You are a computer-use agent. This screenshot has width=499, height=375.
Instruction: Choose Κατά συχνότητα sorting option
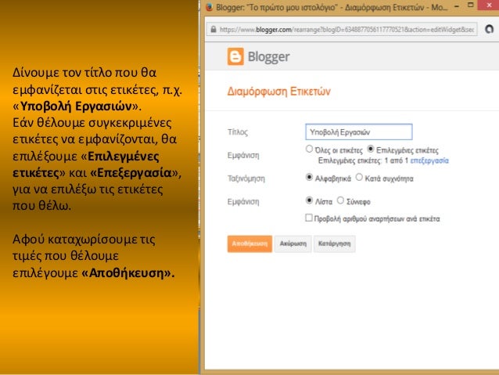359,177
